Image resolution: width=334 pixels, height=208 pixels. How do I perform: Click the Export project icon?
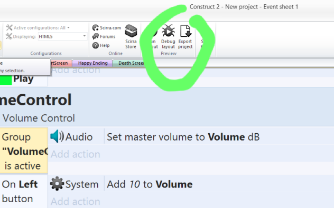pos(185,31)
